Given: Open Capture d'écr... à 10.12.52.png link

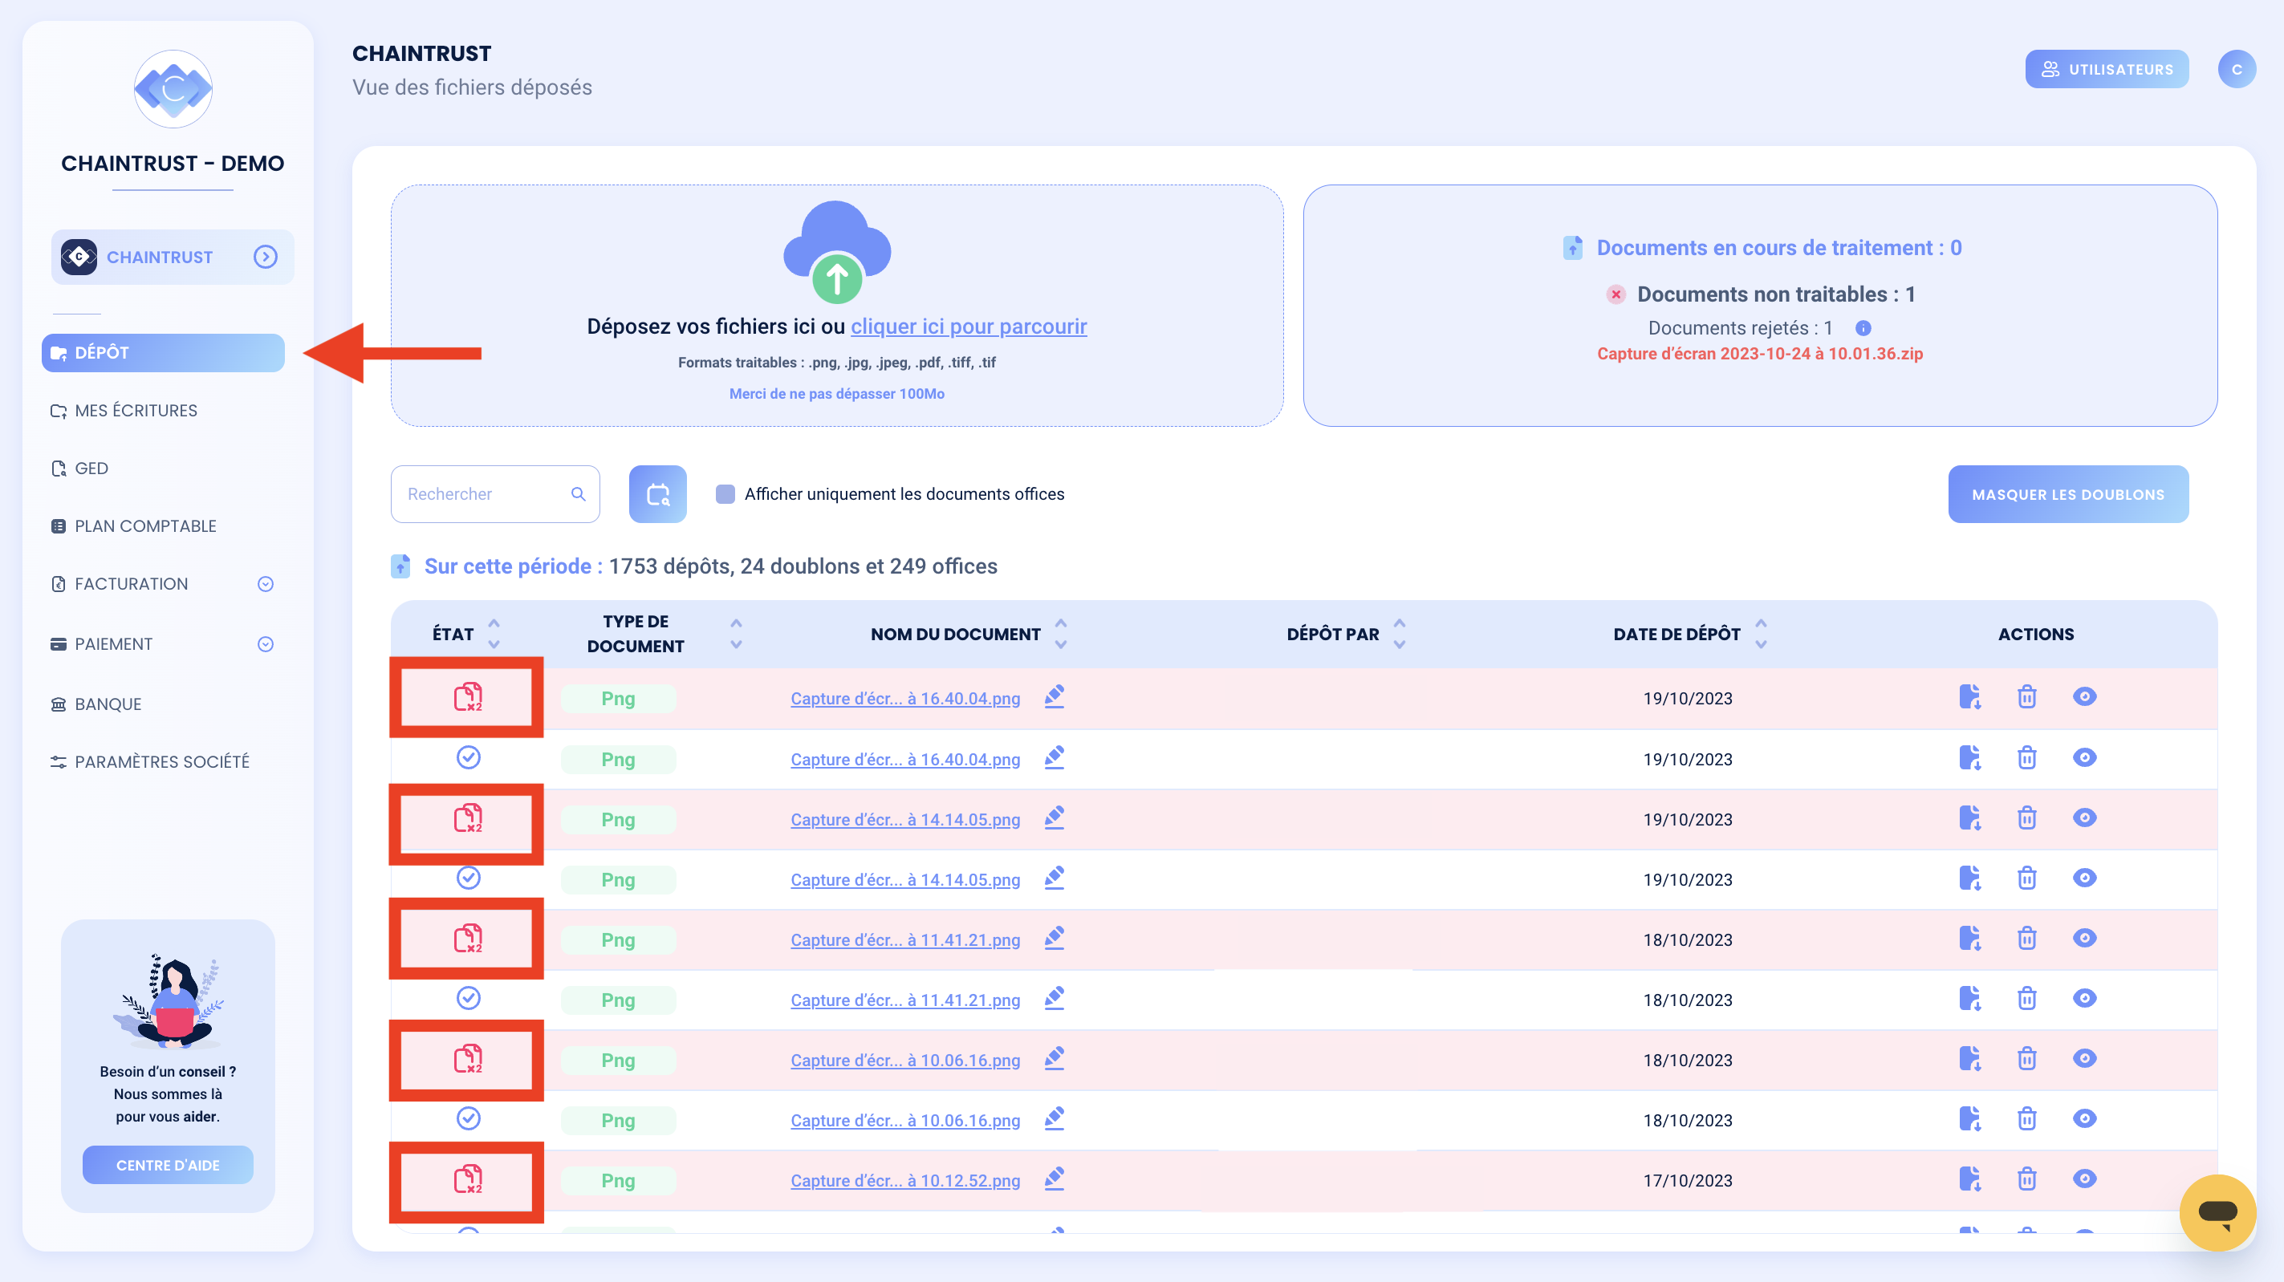Looking at the screenshot, I should click(x=904, y=1182).
